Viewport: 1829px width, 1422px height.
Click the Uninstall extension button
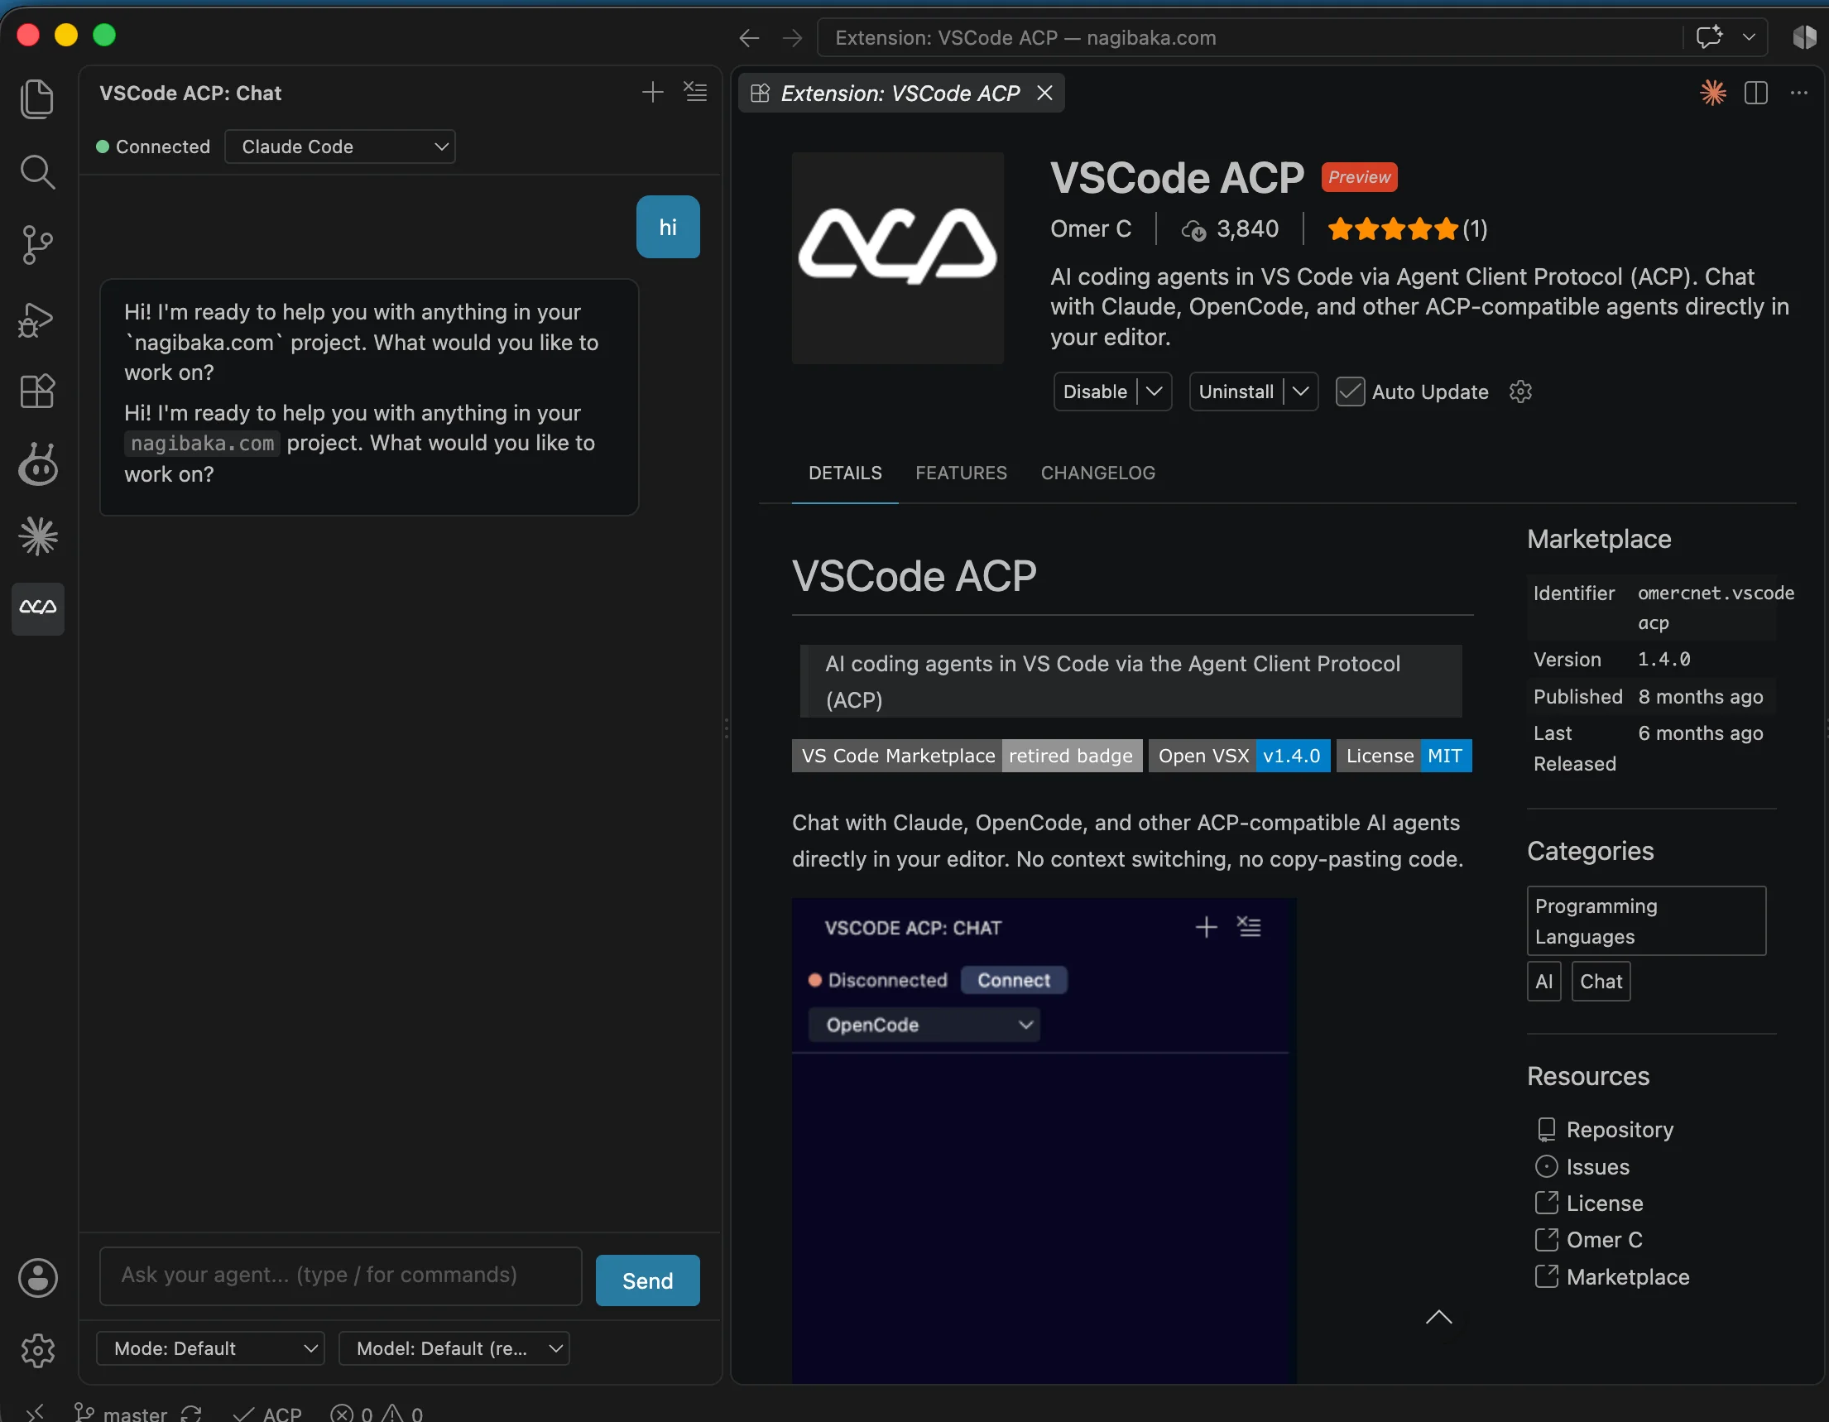(x=1236, y=392)
